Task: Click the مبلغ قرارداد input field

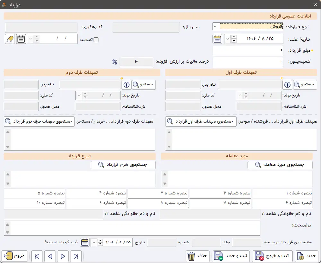Action: [x=248, y=50]
